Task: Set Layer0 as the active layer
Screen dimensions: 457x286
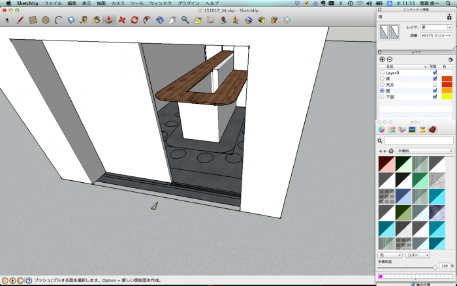Action: (x=382, y=72)
